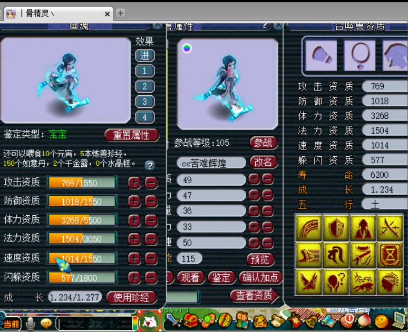Screen dimensions: 408x332
Task: Open the notification icon with red badge
Action: coord(347,321)
